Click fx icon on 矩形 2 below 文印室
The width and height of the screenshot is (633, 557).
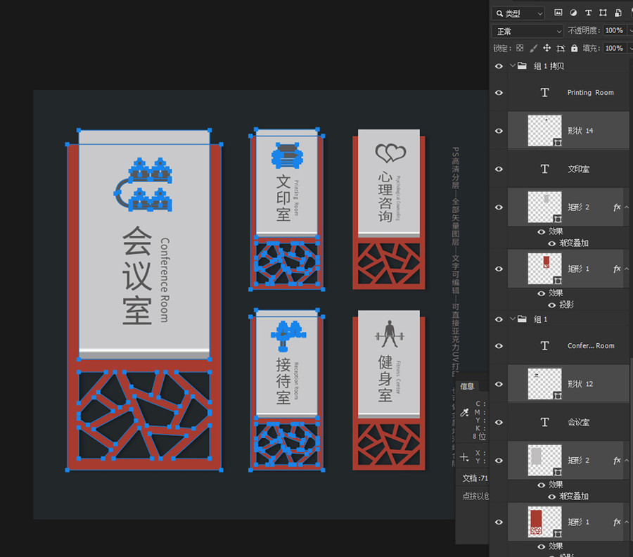click(x=617, y=207)
